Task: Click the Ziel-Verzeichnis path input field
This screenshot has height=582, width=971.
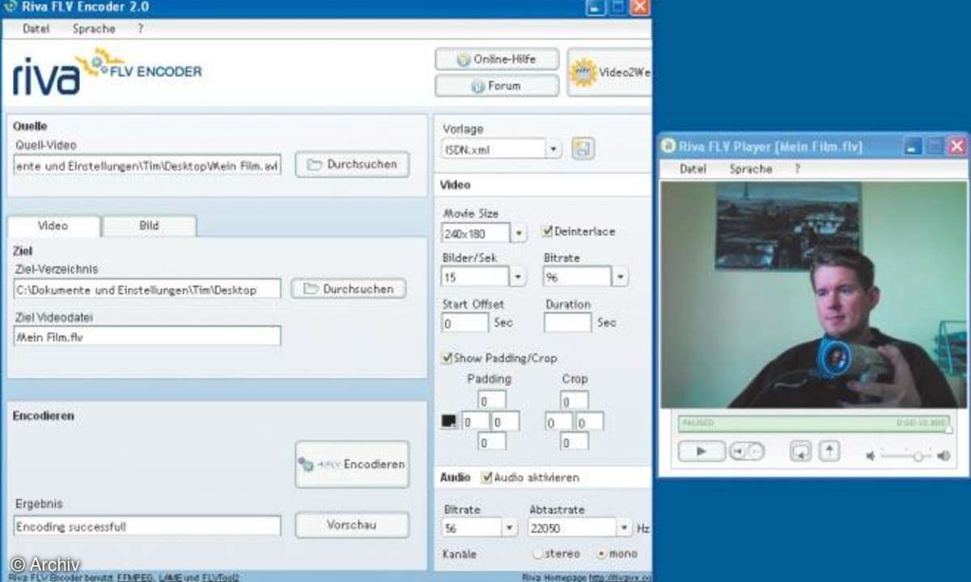Action: tap(147, 289)
